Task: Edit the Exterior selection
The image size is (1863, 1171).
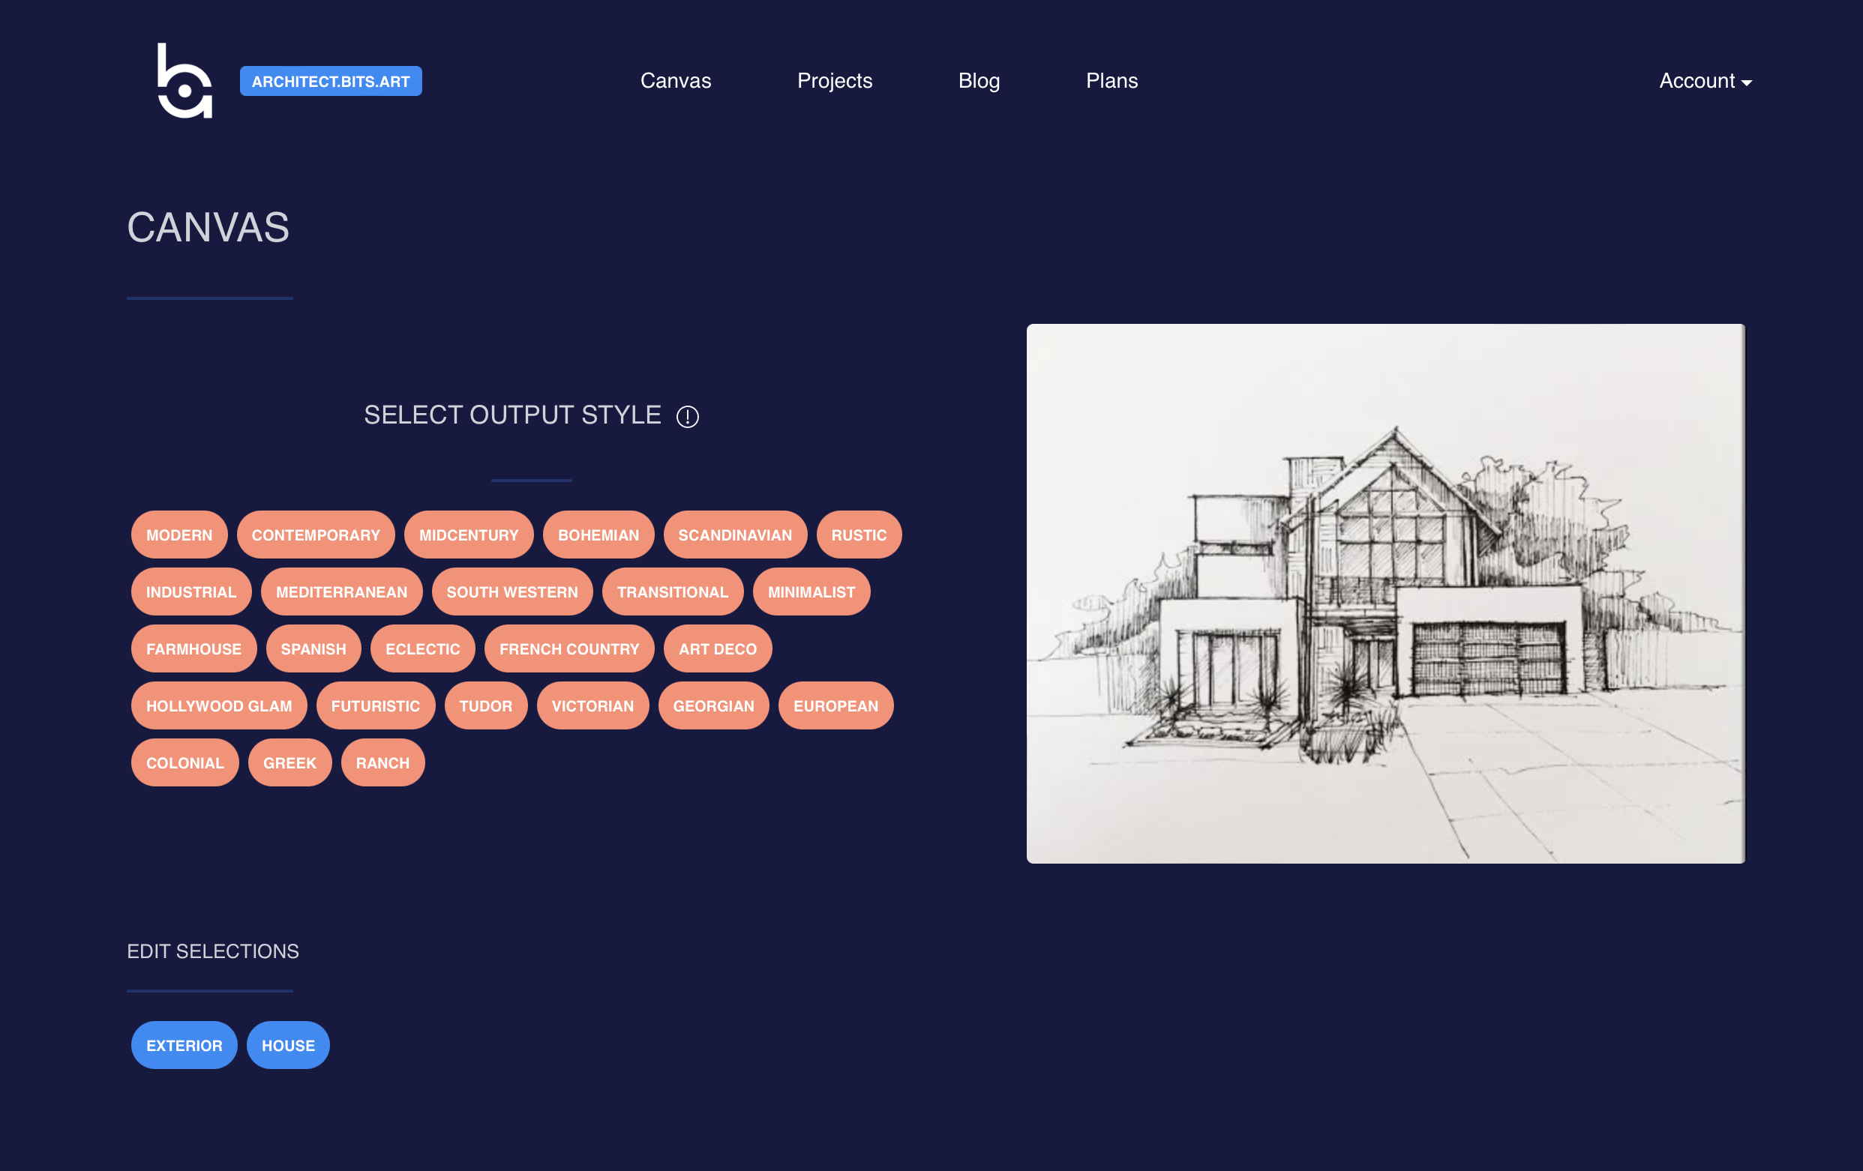Action: coord(184,1046)
